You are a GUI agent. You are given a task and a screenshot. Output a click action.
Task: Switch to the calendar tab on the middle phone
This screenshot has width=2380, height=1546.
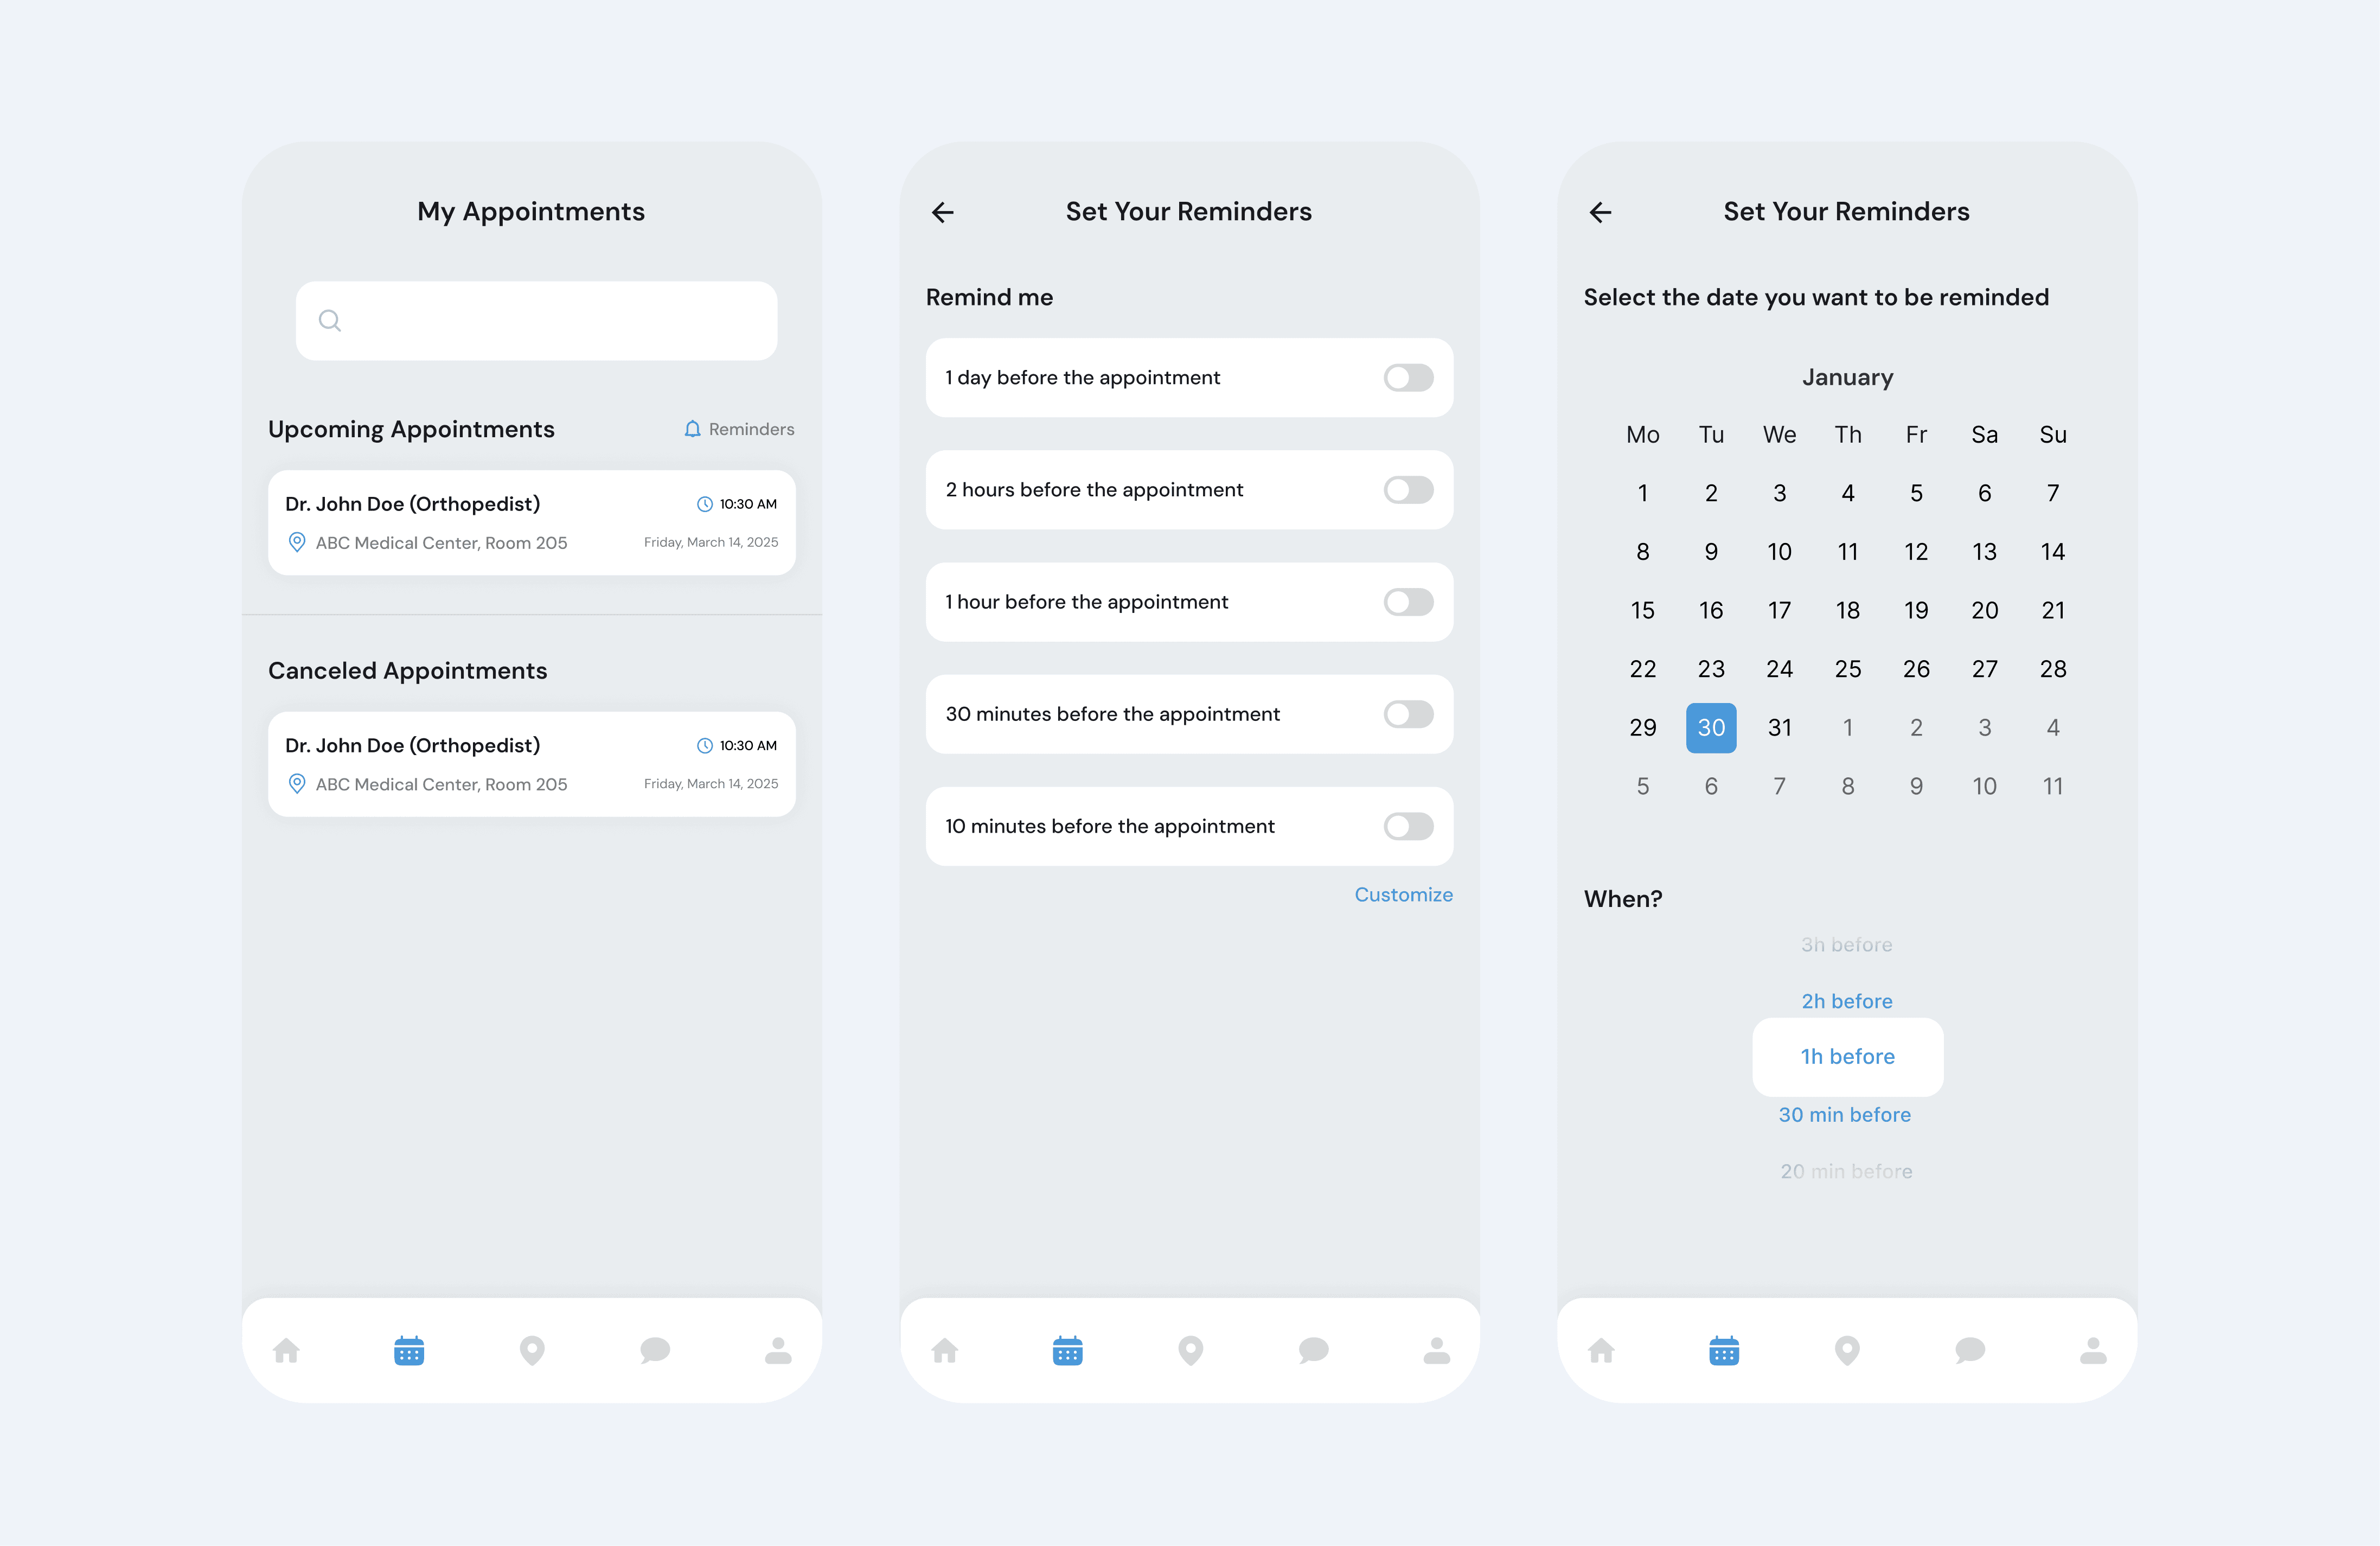pyautogui.click(x=1067, y=1351)
